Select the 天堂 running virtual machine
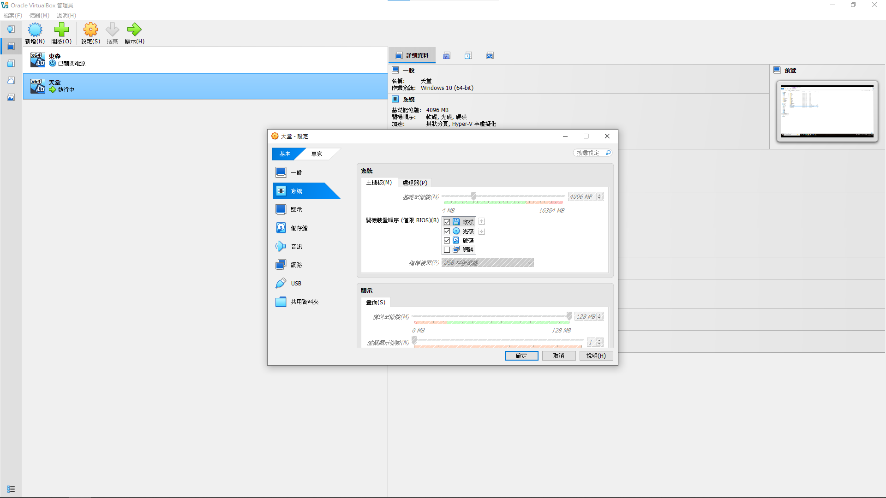Viewport: 886px width, 498px height. pyautogui.click(x=205, y=86)
